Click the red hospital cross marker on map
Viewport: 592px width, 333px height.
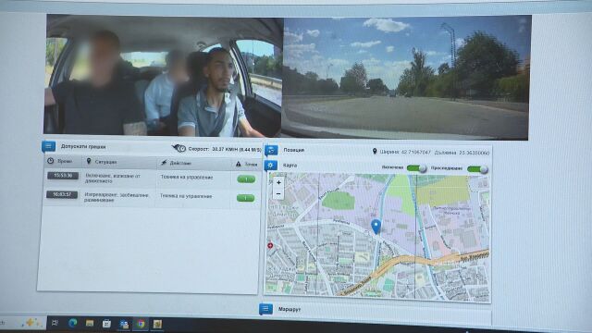point(270,246)
